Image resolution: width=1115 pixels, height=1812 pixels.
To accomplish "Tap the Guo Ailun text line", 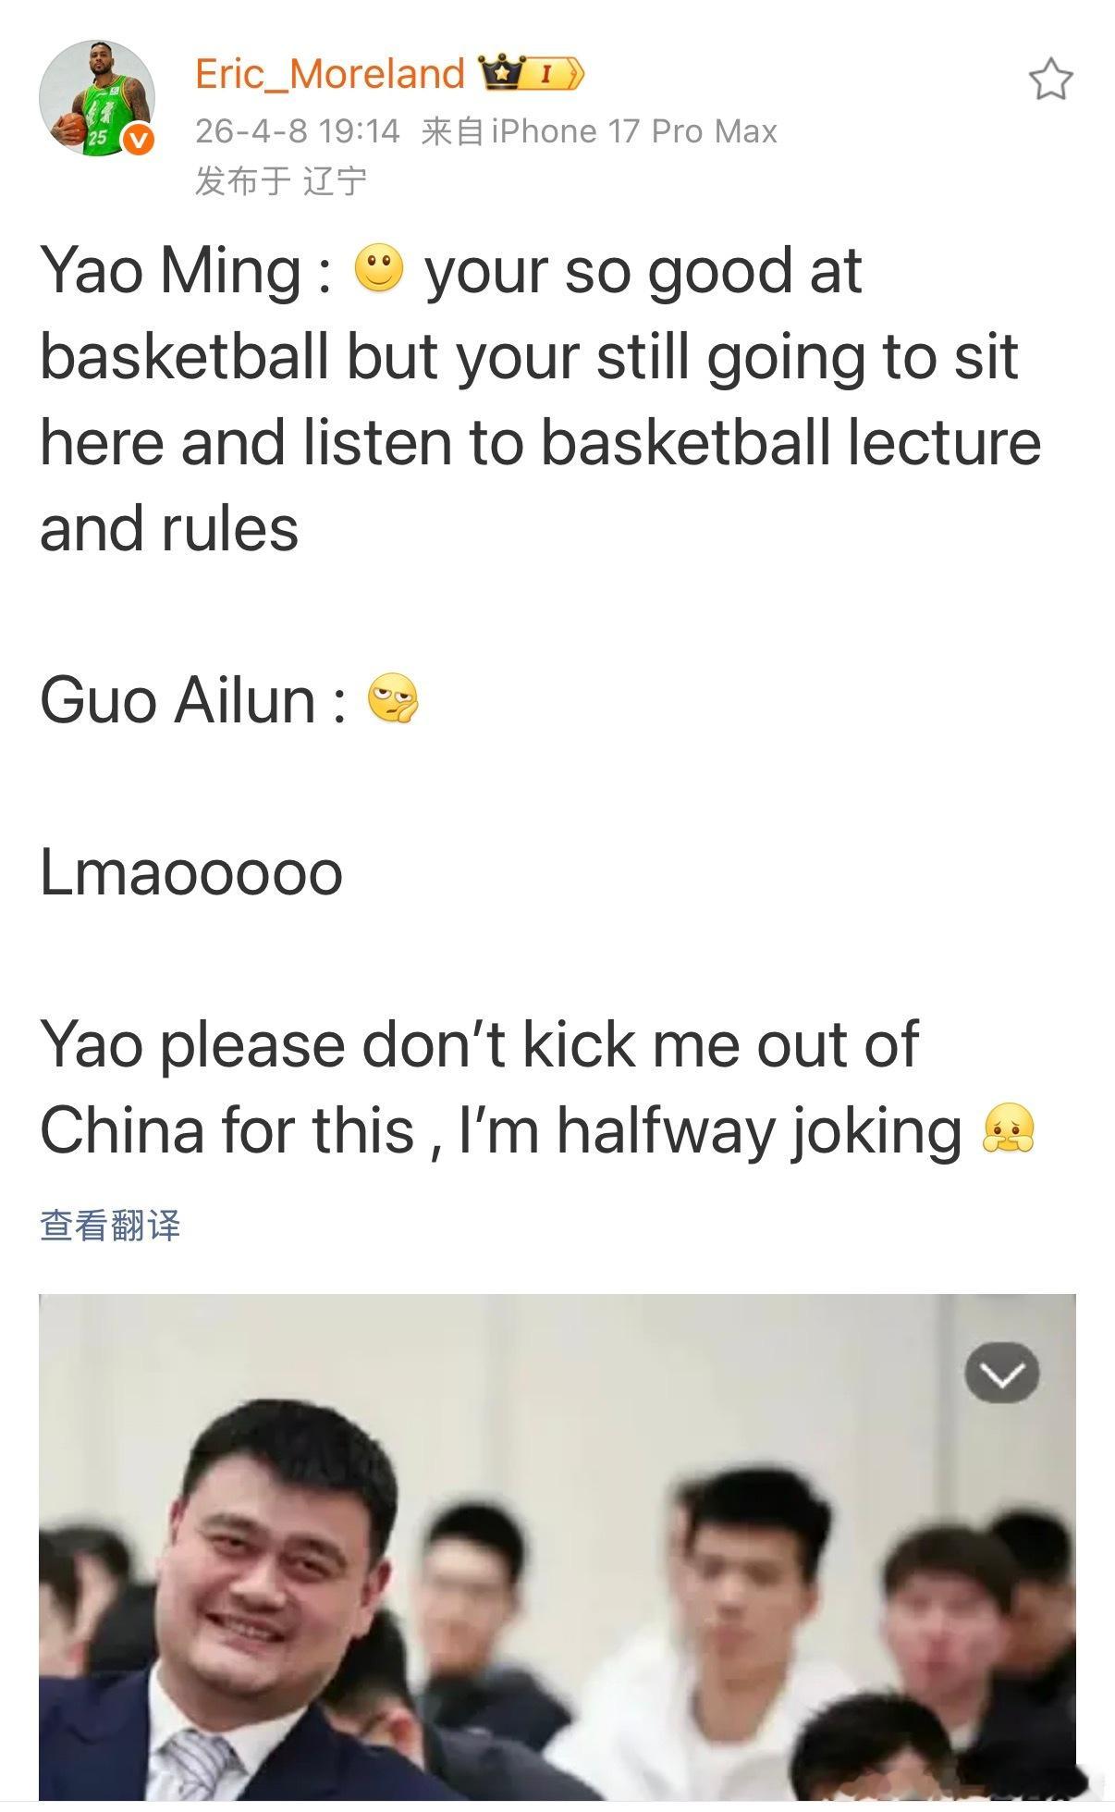I will coord(229,699).
